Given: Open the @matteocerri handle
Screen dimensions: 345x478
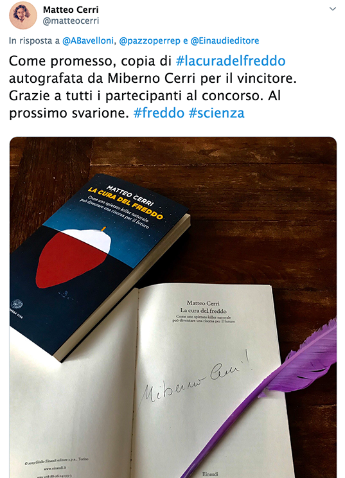Looking at the screenshot, I should pos(71,21).
